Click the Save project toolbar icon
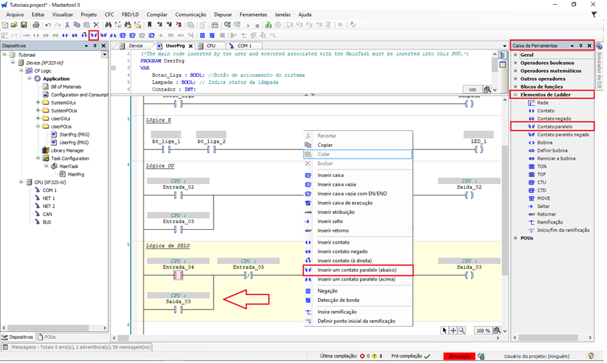This screenshot has width=607, height=363. pyautogui.click(x=24, y=25)
